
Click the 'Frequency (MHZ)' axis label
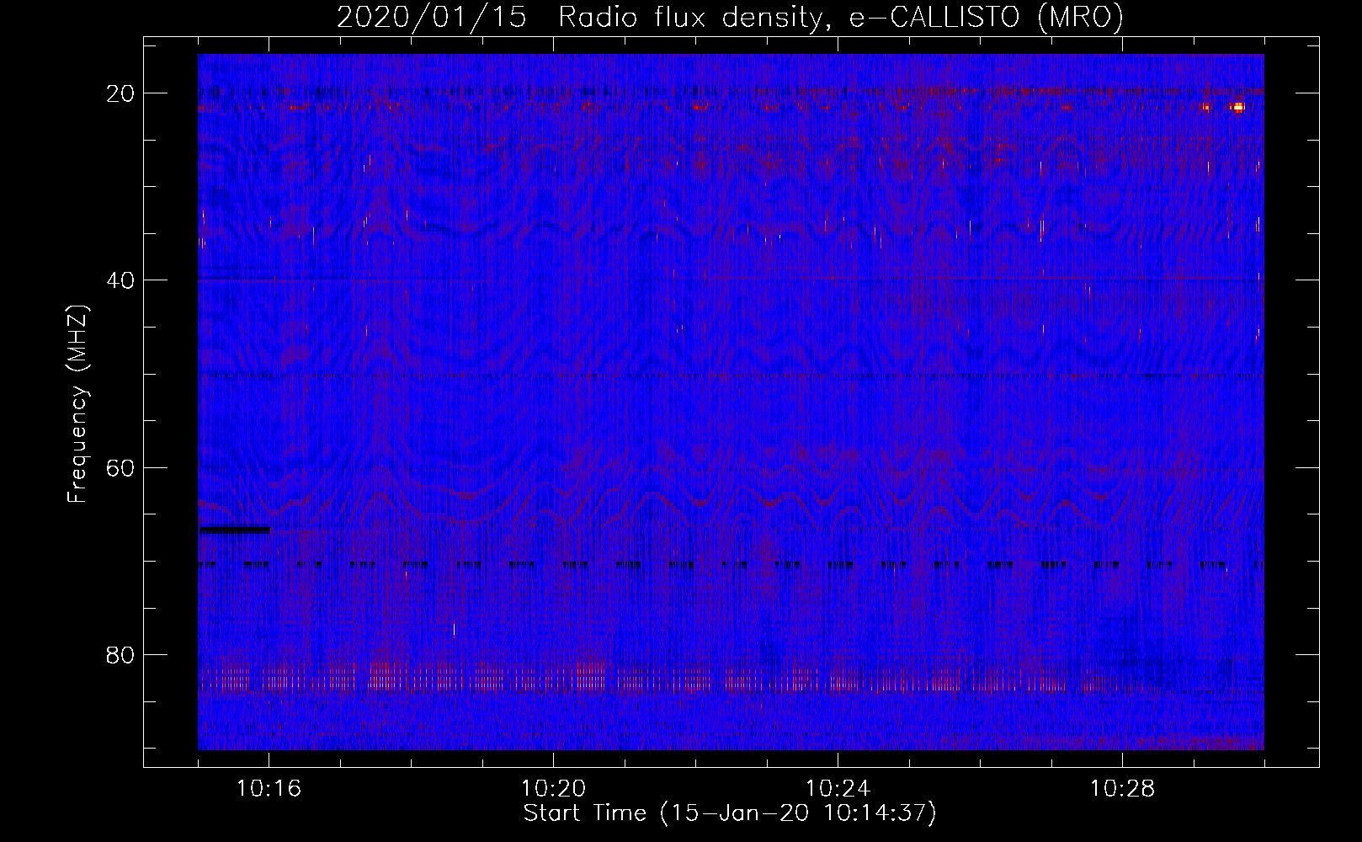point(77,404)
